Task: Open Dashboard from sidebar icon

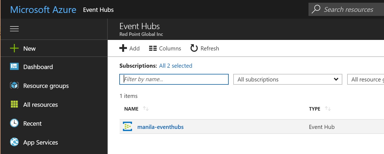Action: click(14, 67)
